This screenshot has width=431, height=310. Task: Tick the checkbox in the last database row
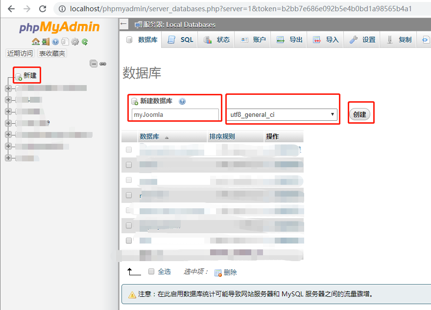click(129, 241)
